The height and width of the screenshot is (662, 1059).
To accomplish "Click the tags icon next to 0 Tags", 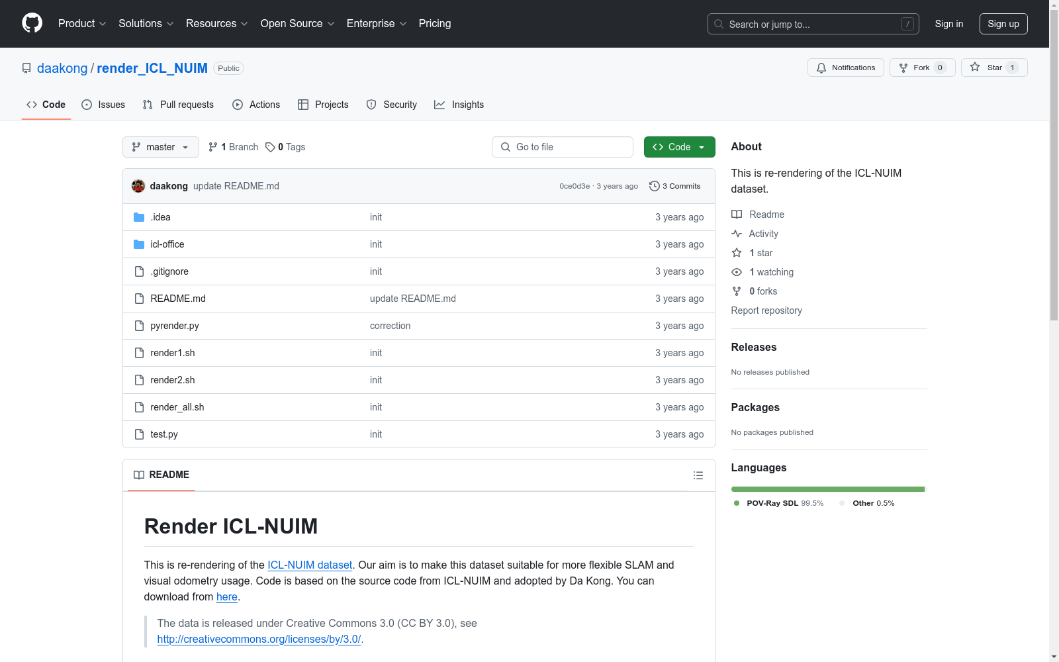I will coord(270,147).
